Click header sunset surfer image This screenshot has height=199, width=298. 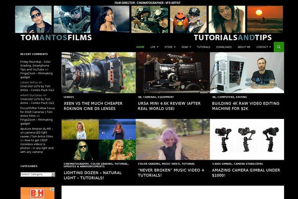coord(265,19)
